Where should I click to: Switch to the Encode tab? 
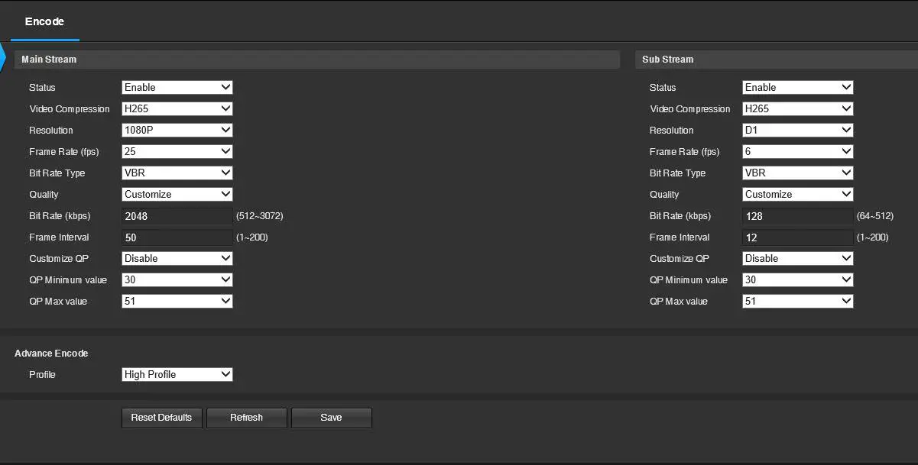(x=44, y=21)
